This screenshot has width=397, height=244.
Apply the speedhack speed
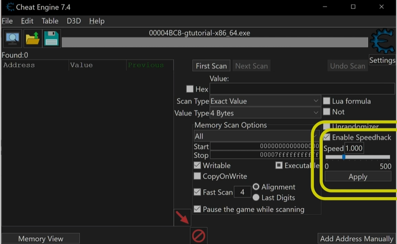click(358, 176)
